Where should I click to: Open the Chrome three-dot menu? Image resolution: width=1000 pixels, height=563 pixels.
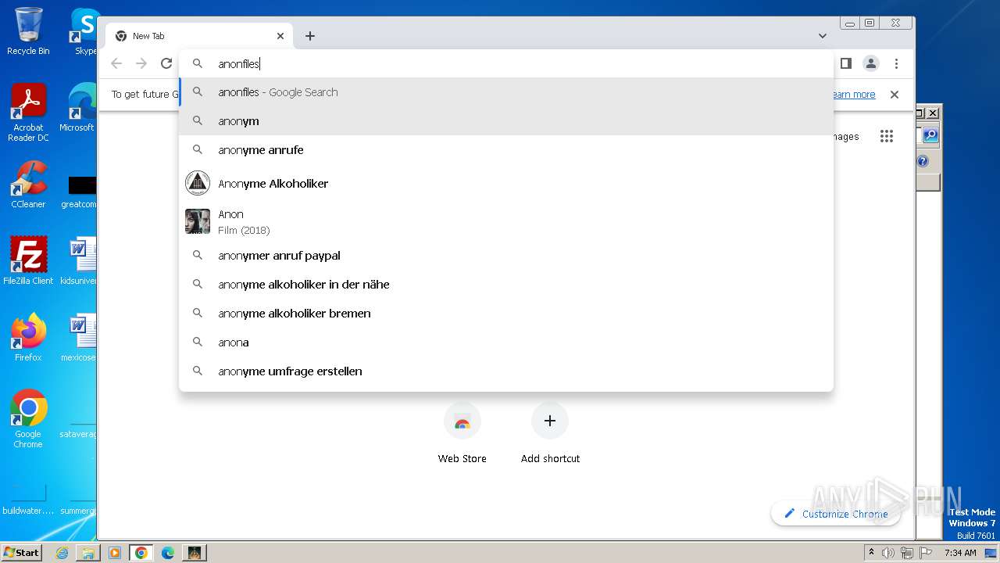click(x=896, y=63)
